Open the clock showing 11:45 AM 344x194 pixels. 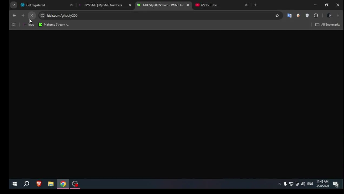coord(322,184)
